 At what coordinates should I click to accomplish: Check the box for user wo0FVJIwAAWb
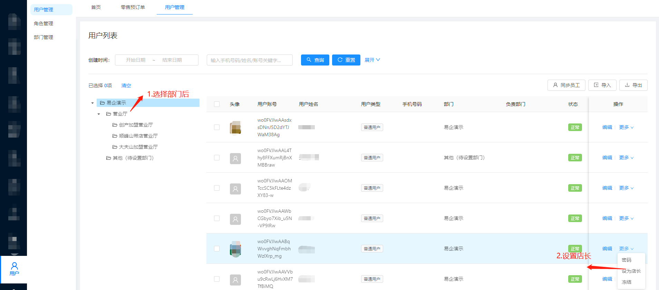click(217, 218)
